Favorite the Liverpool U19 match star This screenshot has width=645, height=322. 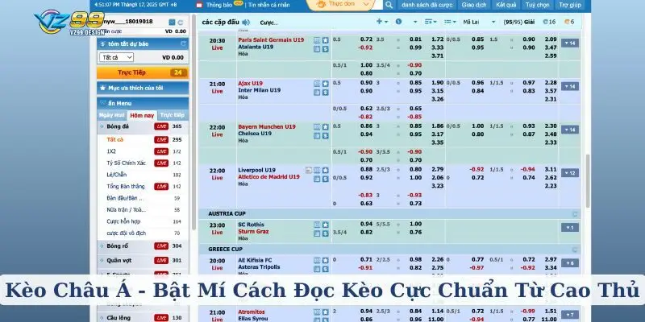coord(326,171)
